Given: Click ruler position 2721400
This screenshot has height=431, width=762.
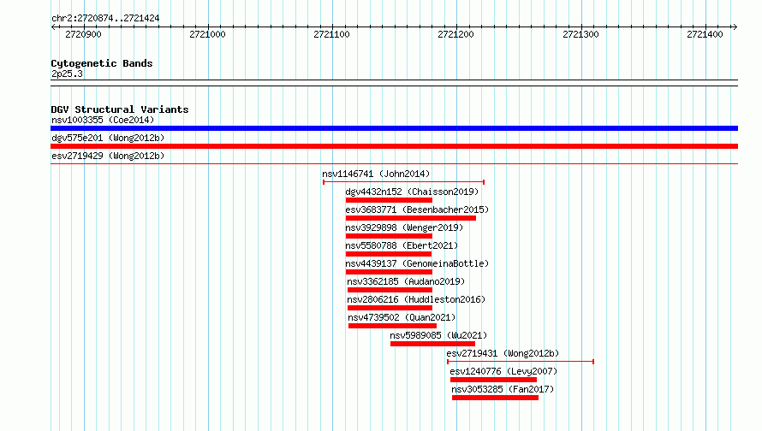Looking at the screenshot, I should (705, 34).
